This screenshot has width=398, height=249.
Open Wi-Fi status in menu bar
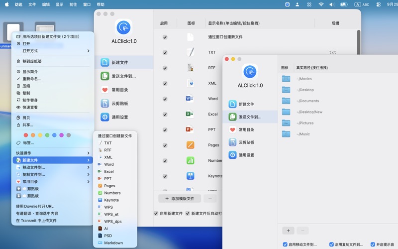[x=321, y=4]
